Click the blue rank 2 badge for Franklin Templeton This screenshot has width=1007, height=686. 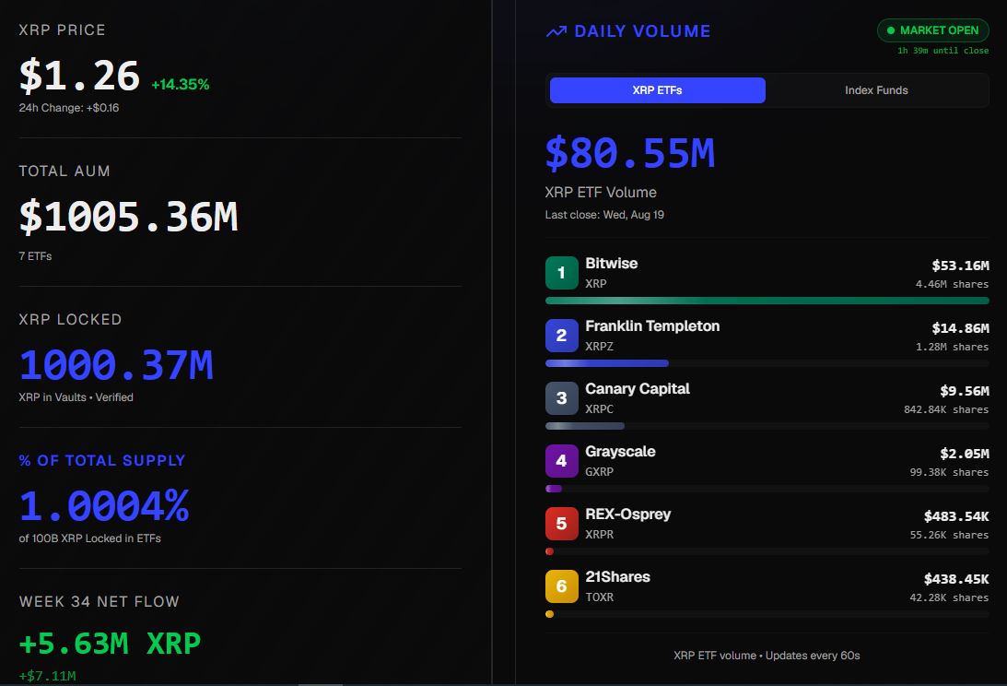(561, 336)
